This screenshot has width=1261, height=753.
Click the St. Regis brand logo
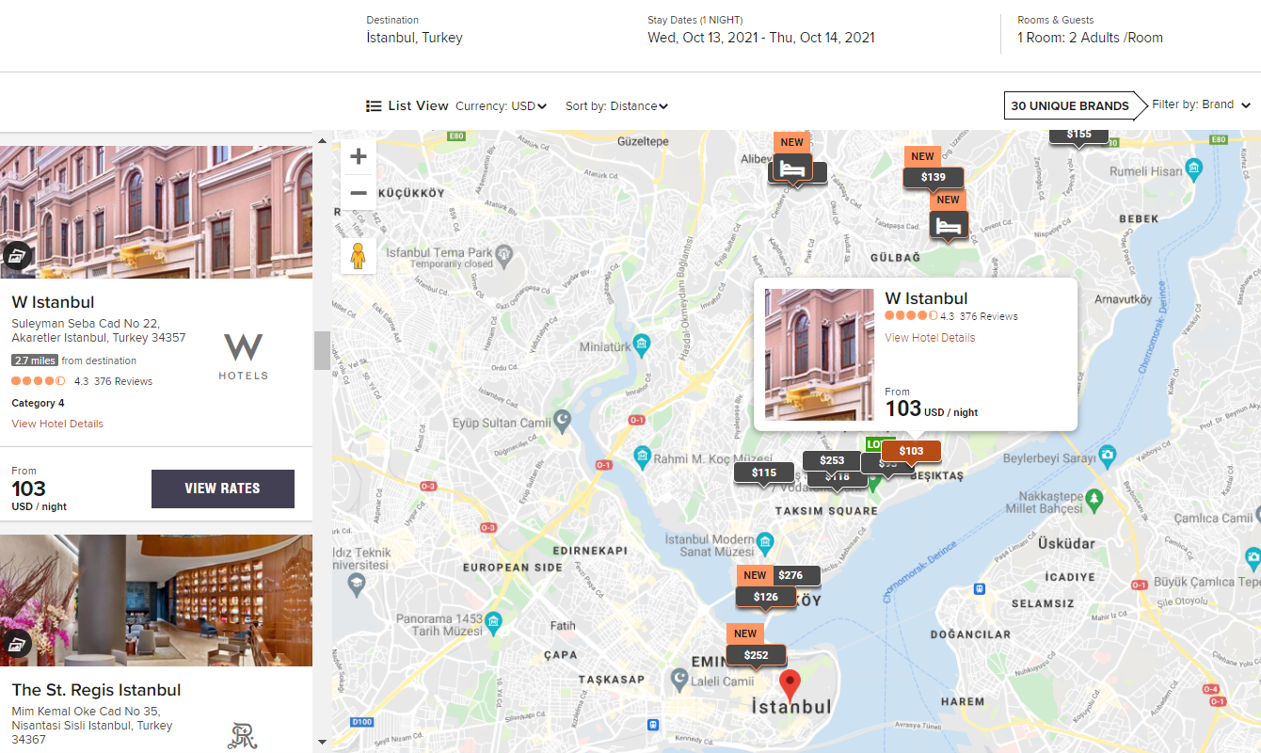point(242,735)
